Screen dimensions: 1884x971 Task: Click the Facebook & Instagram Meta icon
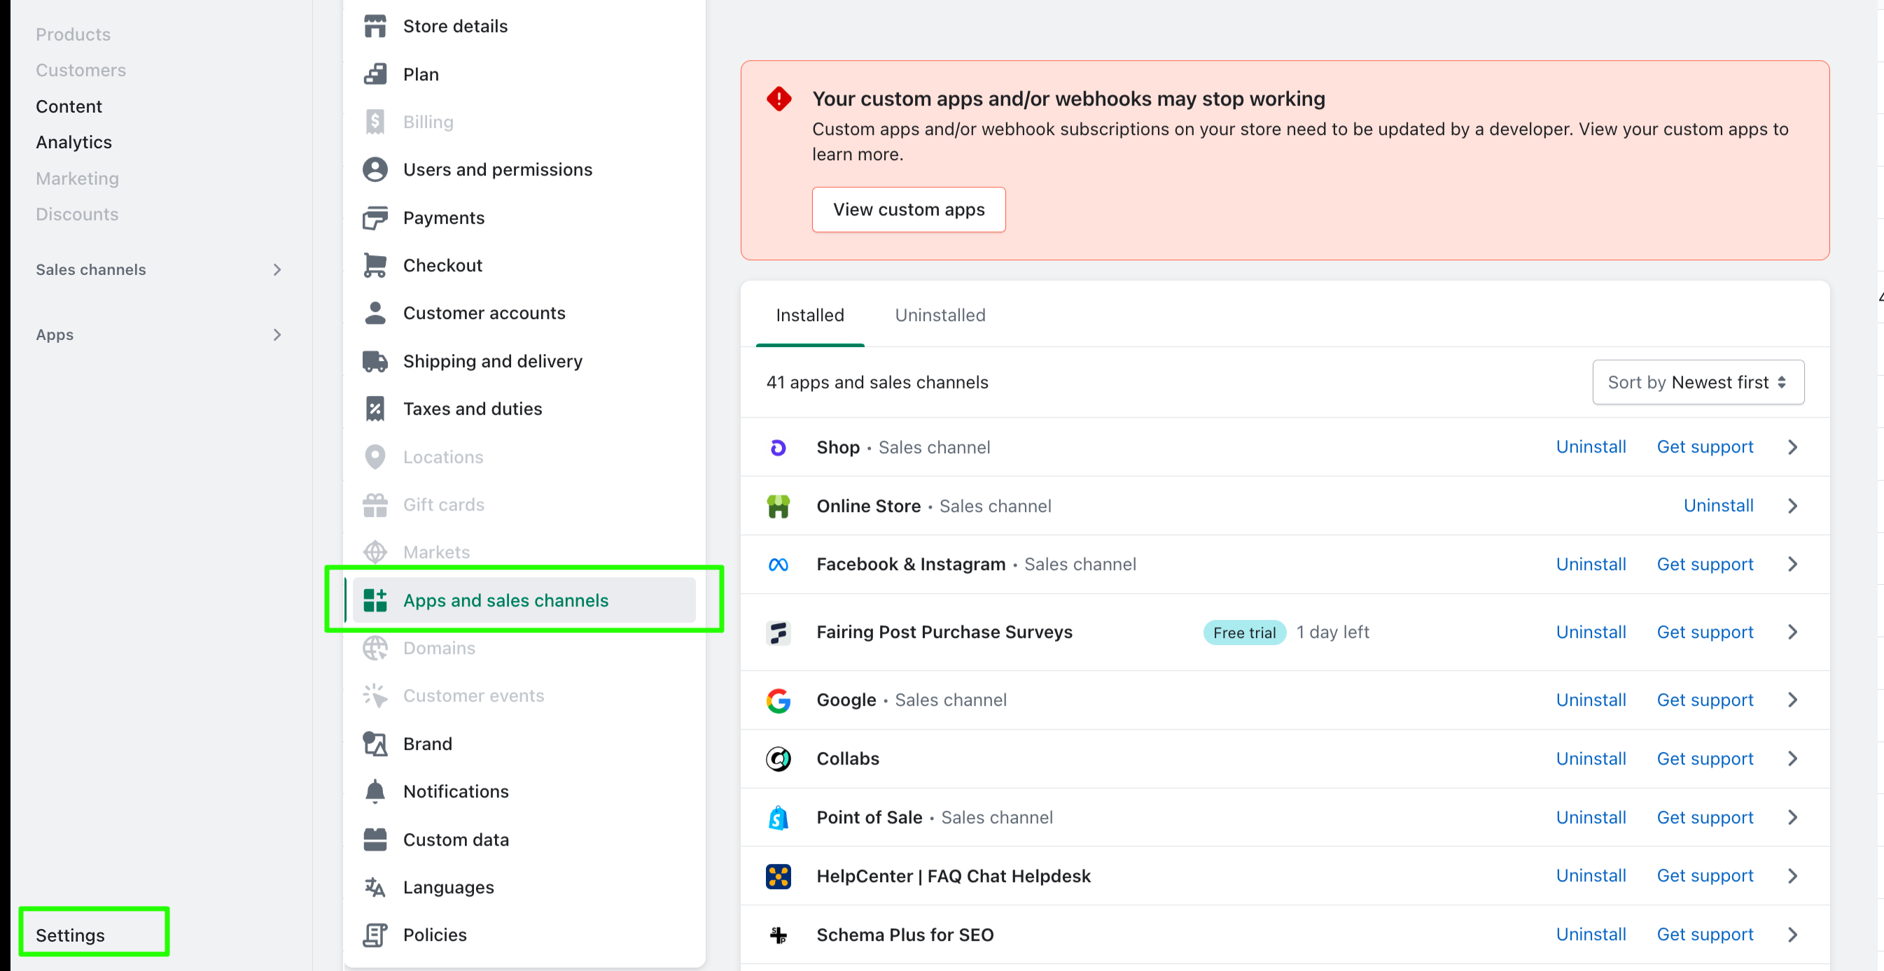point(779,564)
